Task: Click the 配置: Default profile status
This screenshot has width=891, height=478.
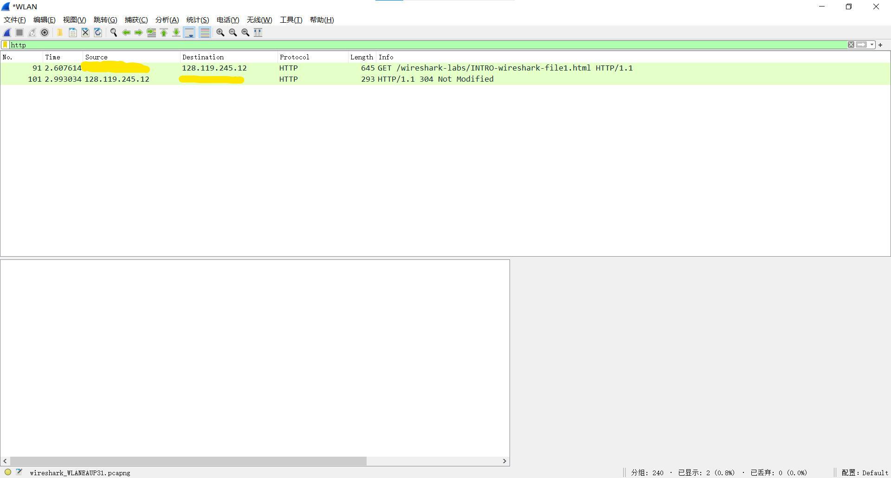Action: tap(865, 473)
